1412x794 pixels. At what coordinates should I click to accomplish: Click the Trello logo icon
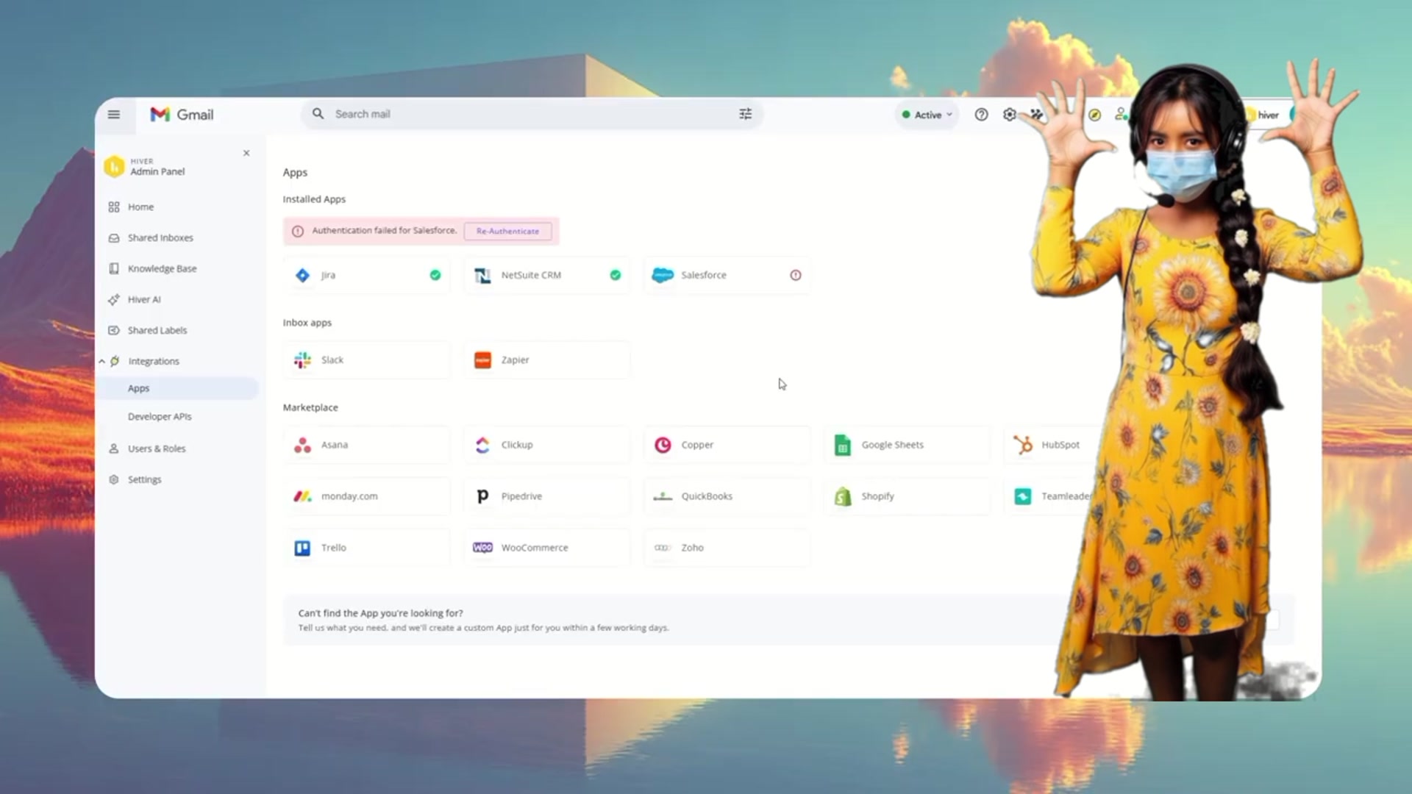click(x=302, y=548)
